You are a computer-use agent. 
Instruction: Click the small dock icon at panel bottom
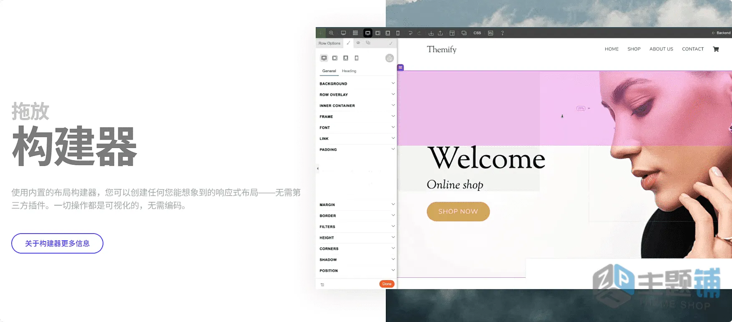(x=322, y=285)
